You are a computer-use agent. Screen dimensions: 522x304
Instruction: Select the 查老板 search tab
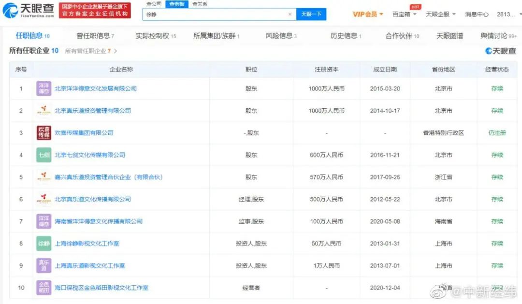177,4
